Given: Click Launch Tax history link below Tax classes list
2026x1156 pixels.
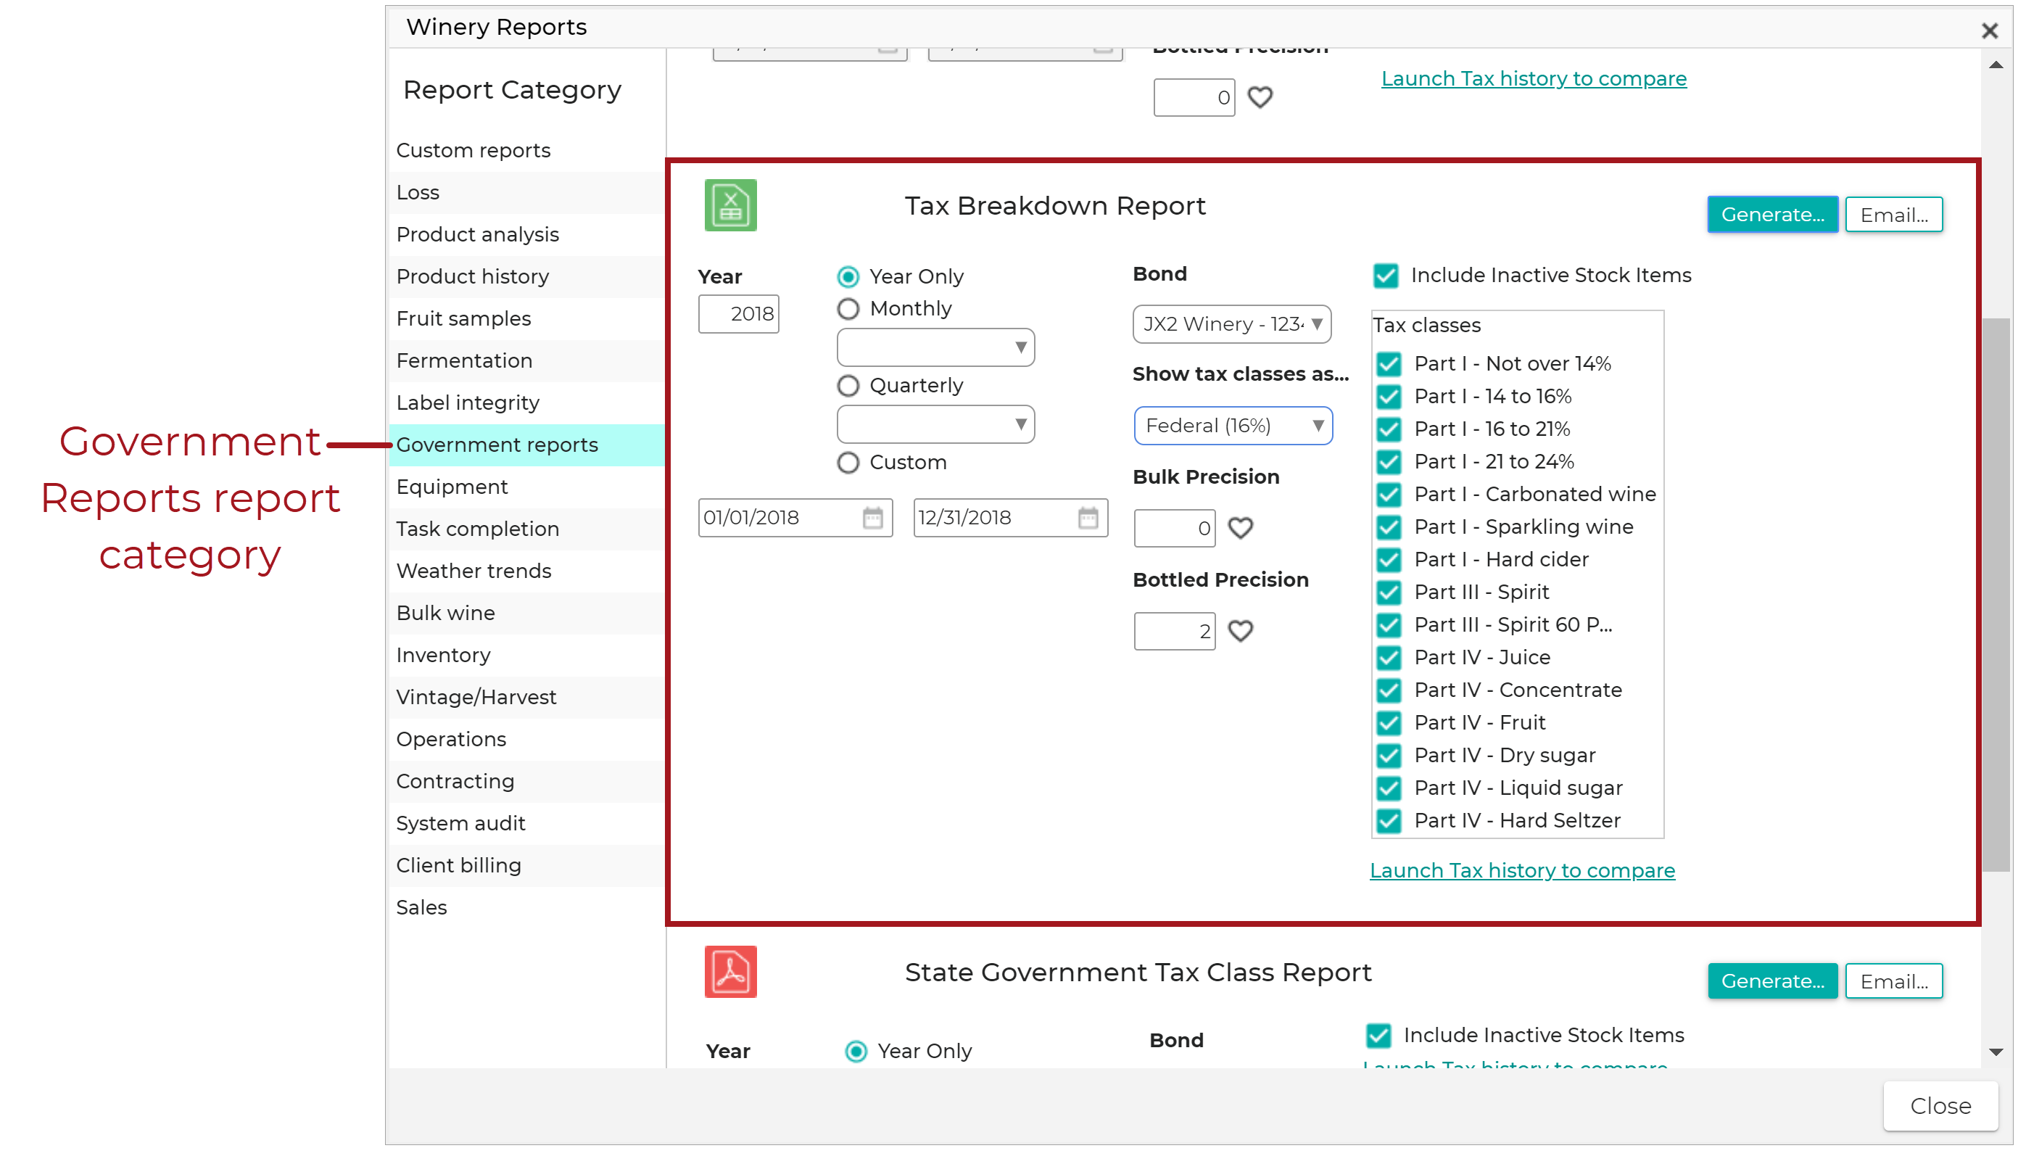Looking at the screenshot, I should 1522,871.
